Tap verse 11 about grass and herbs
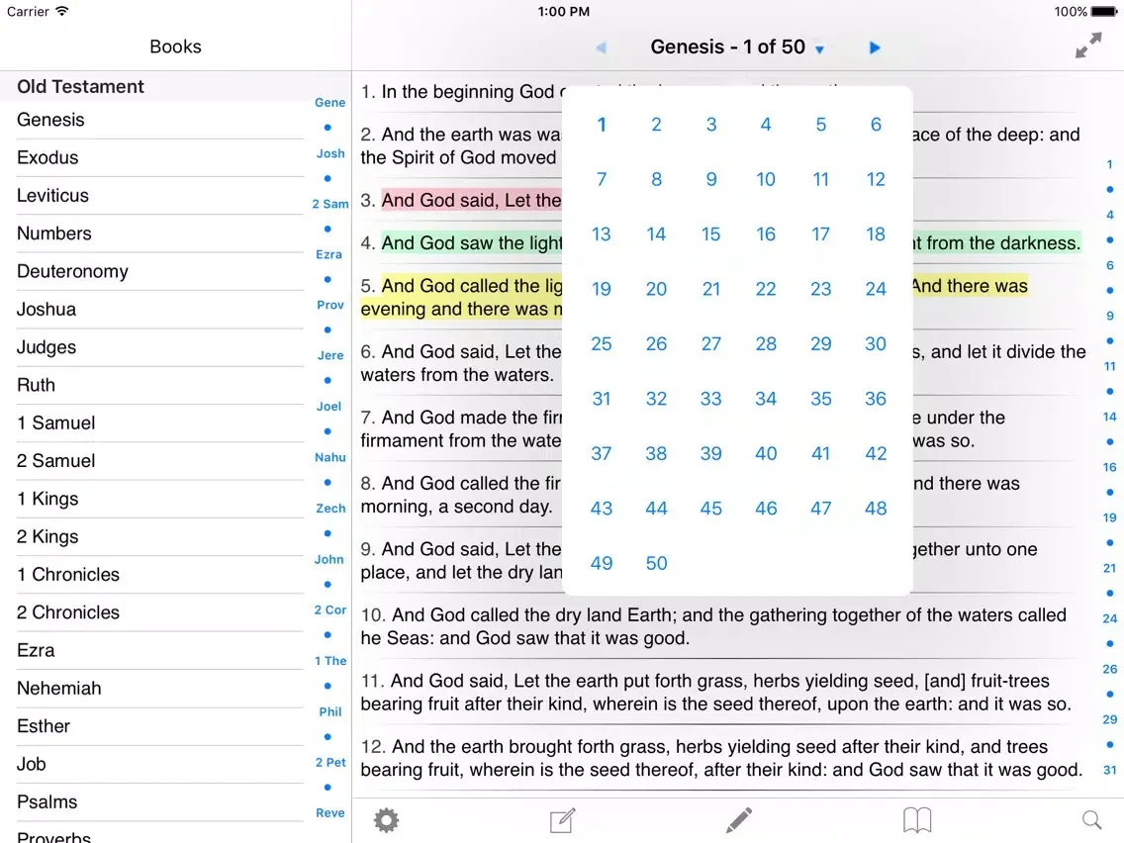 (715, 693)
